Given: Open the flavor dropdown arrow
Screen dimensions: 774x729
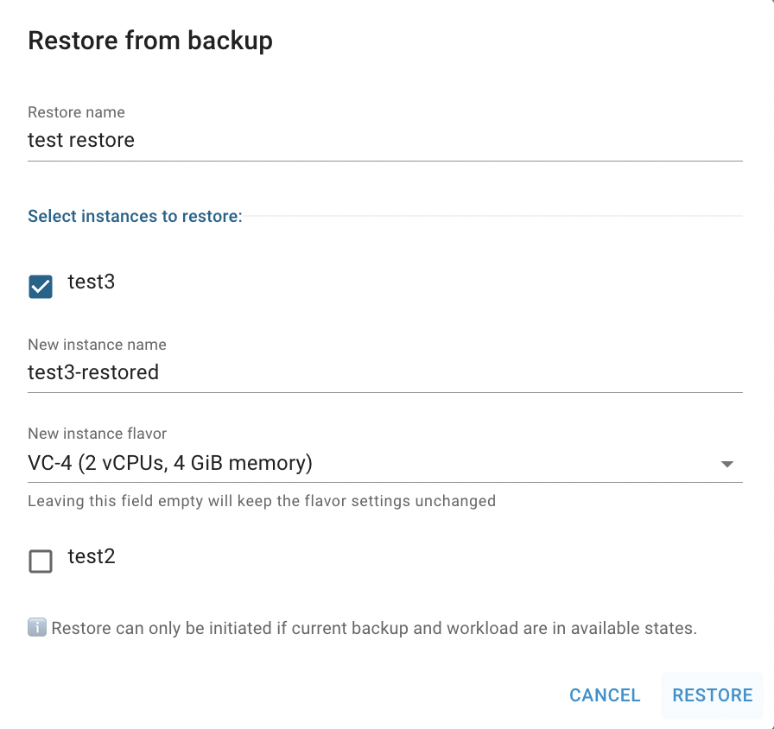Looking at the screenshot, I should point(726,464).
